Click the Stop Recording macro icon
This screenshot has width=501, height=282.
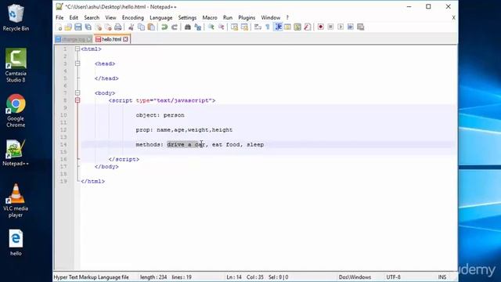pyautogui.click(x=330, y=27)
